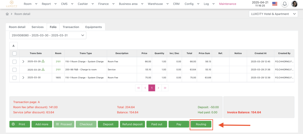Image resolution: width=303 pixels, height=134 pixels.
Task: Click download icon on F&B charge row
Action: 43,70
